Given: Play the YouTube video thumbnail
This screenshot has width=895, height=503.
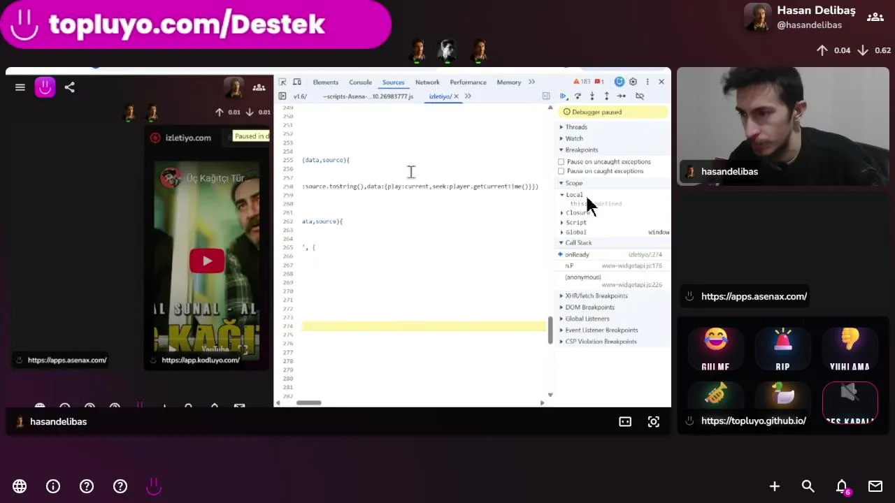Looking at the screenshot, I should 207,261.
